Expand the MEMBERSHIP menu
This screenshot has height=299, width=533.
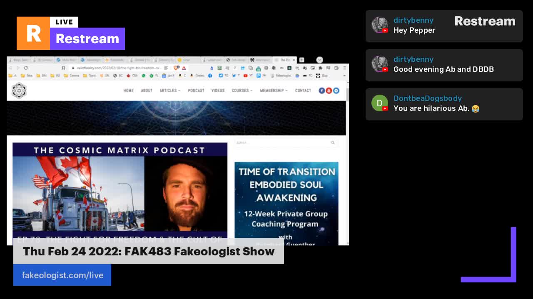tap(274, 91)
